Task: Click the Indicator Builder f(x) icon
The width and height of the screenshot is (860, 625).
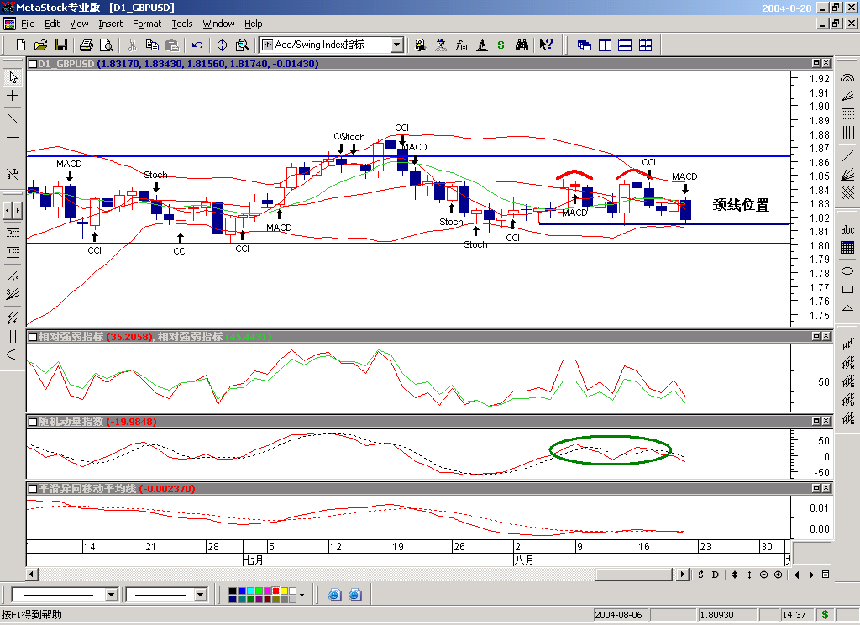Action: tap(461, 45)
